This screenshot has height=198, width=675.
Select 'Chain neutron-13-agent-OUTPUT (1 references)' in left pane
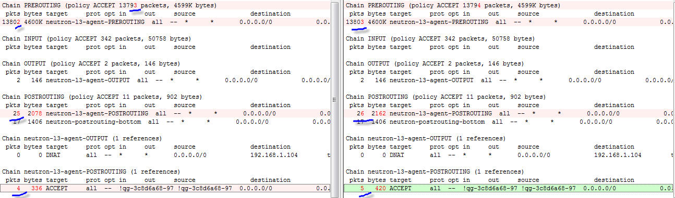click(x=82, y=139)
